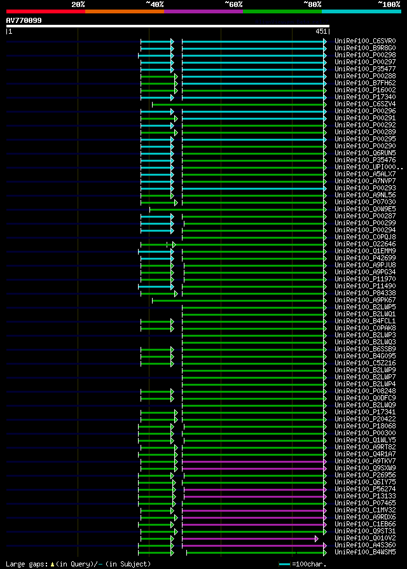Open hit UniRef100_B7FH62
The height and width of the screenshot is (569, 407).
click(365, 83)
